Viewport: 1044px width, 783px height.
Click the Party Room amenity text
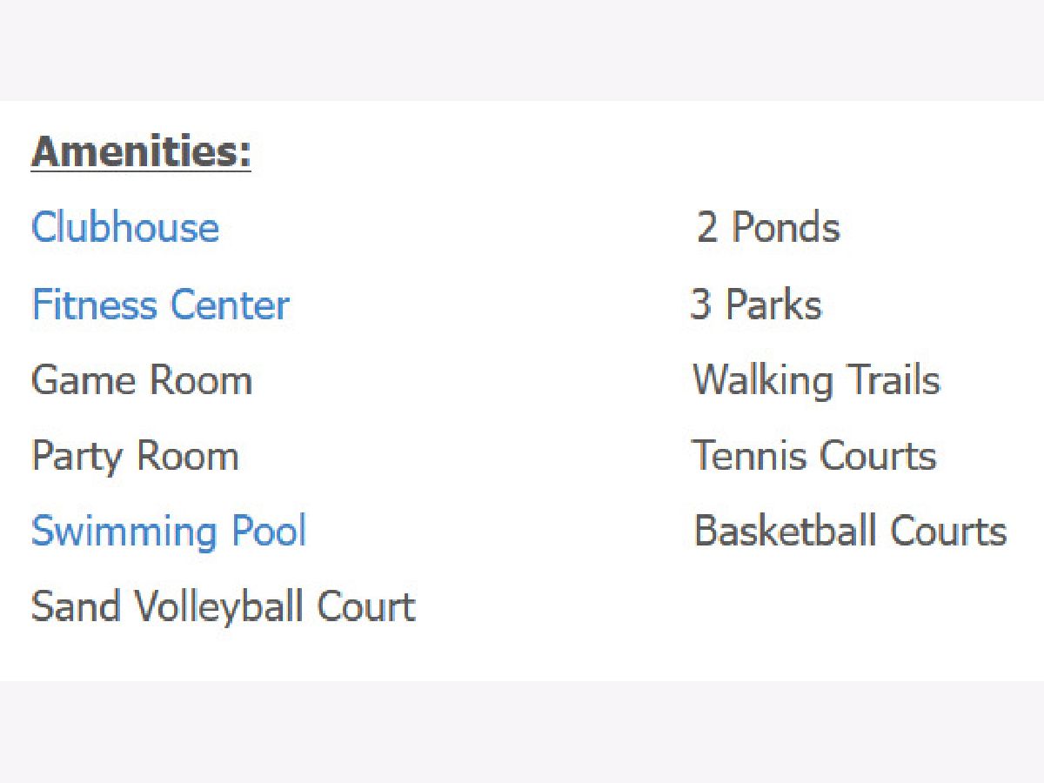tap(135, 457)
